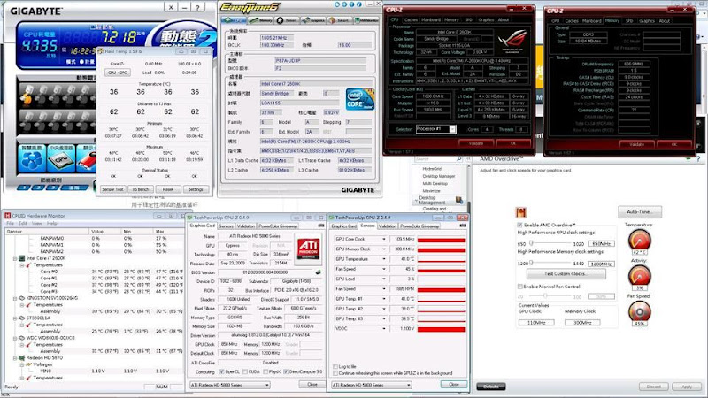Click the Activity gauge in AMD Overdrive
The width and height of the screenshot is (708, 398).
tap(639, 275)
